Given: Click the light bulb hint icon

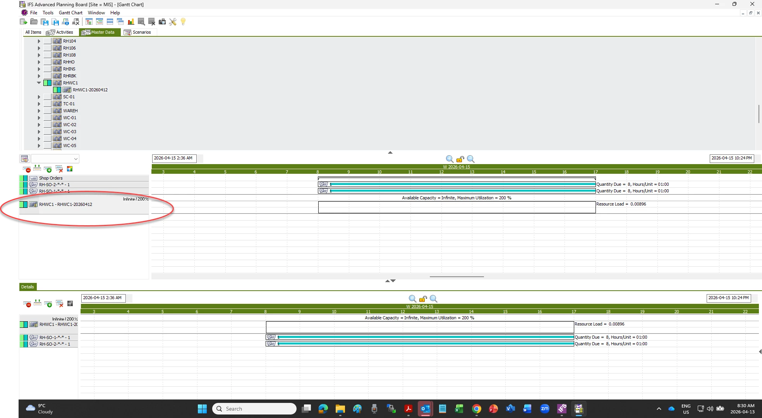Looking at the screenshot, I should coord(183,22).
